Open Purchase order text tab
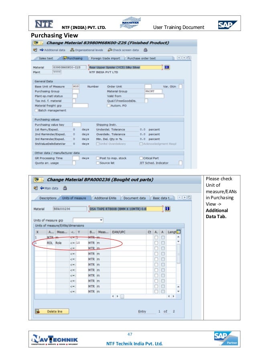 tap(142, 58)
